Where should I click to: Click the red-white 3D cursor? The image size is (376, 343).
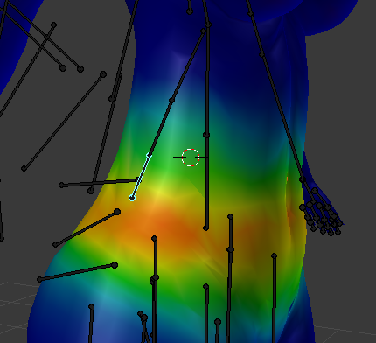191,157
